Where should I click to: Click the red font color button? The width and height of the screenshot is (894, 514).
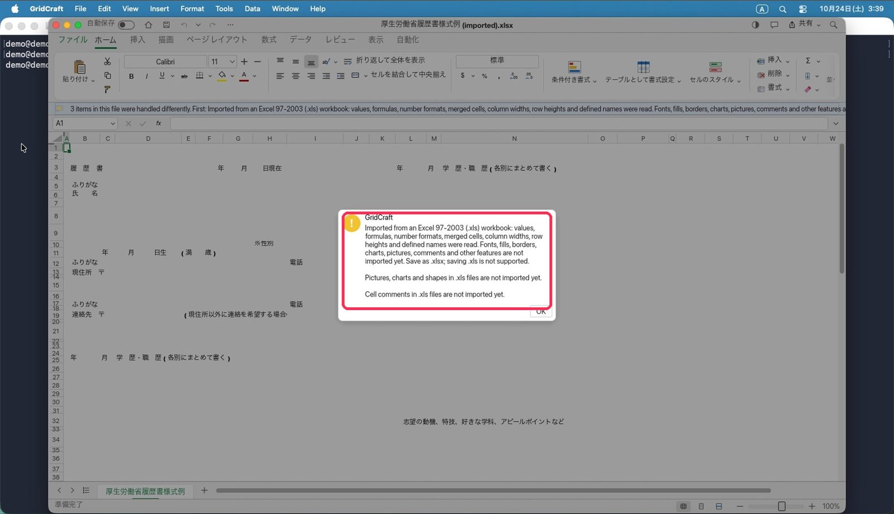click(244, 76)
